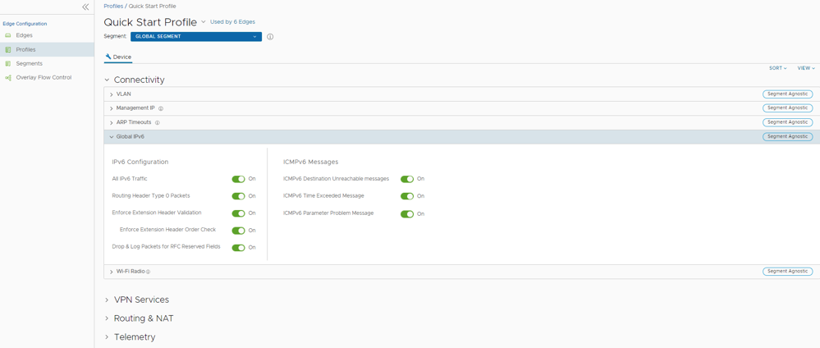Screen dimensions: 820x348
Task: Open Profiles in the sidebar menu
Action: 25,49
